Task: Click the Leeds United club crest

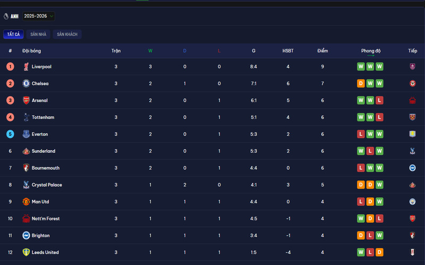Action: point(26,252)
